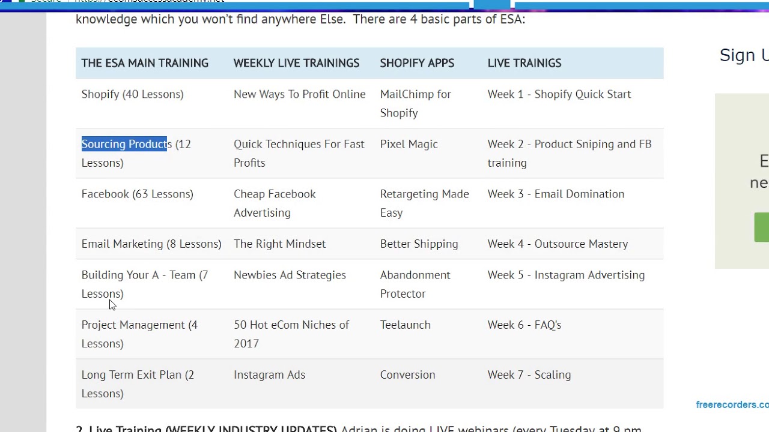The image size is (769, 432).
Task: Click the 'Sign U' sidebar heading
Action: pyautogui.click(x=744, y=55)
